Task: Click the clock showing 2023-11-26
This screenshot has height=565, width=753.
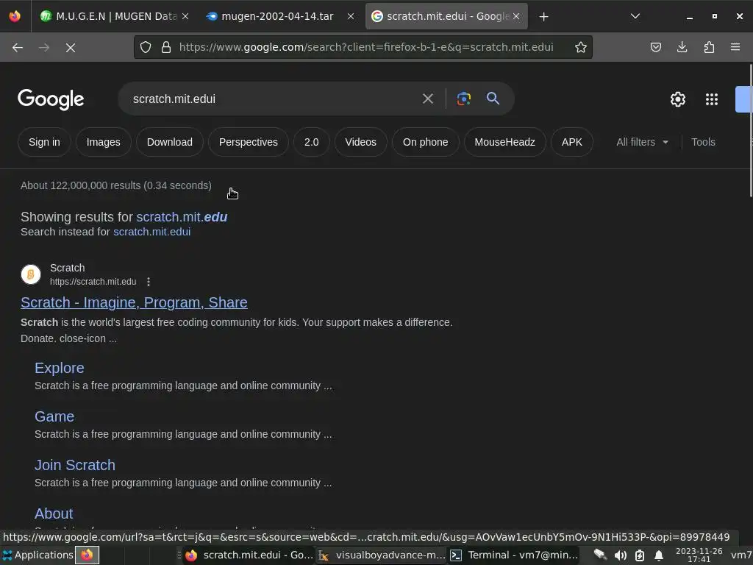Action: (699, 555)
